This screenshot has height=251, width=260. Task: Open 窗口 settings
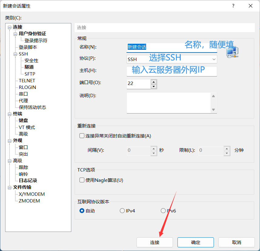click(x=23, y=147)
